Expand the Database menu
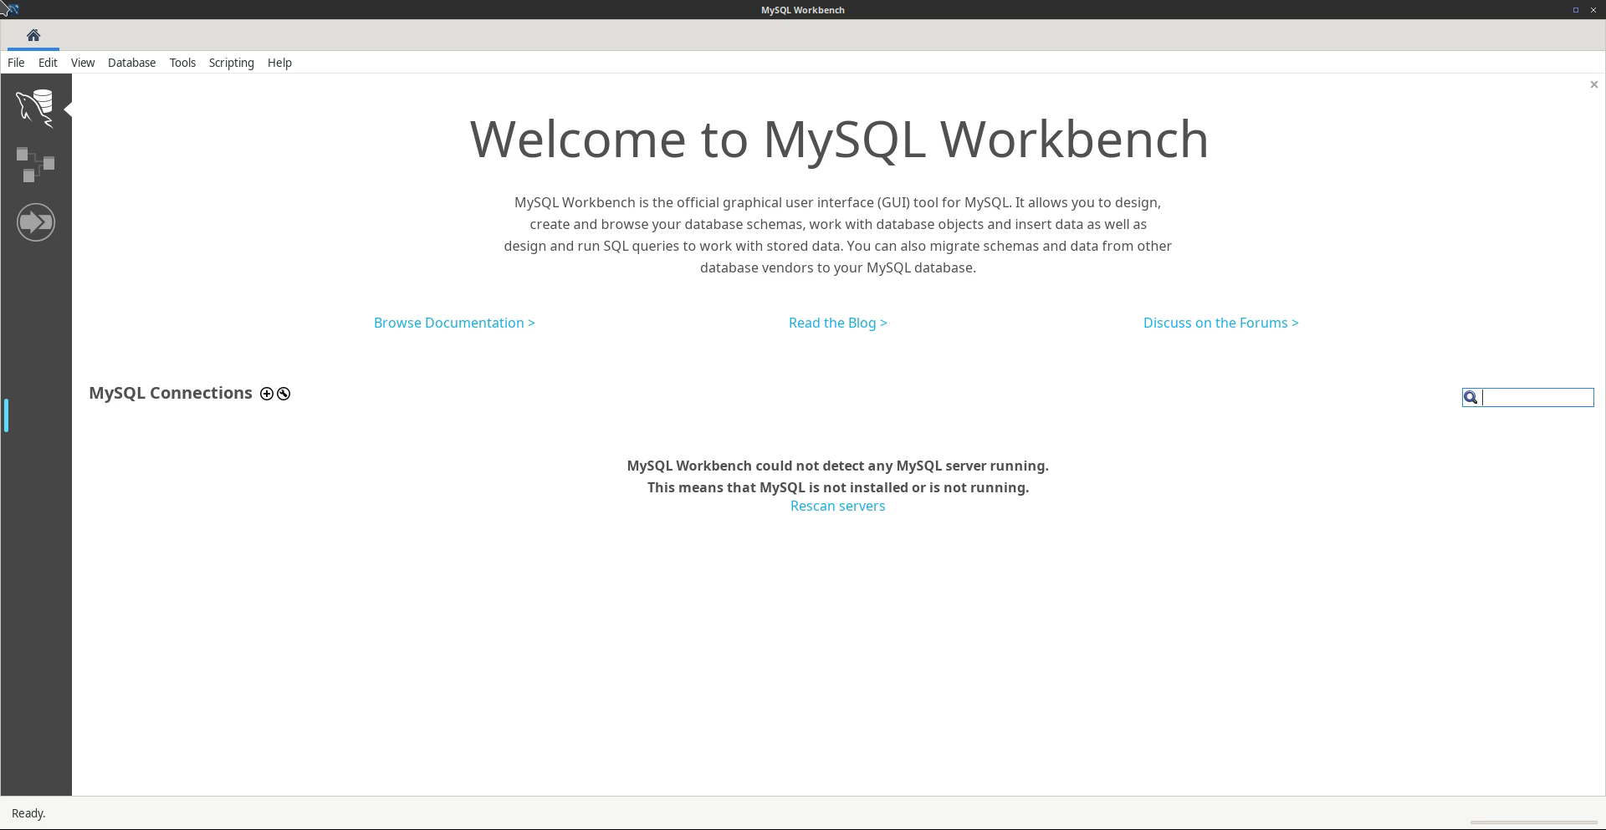Image resolution: width=1606 pixels, height=830 pixels. pos(131,63)
